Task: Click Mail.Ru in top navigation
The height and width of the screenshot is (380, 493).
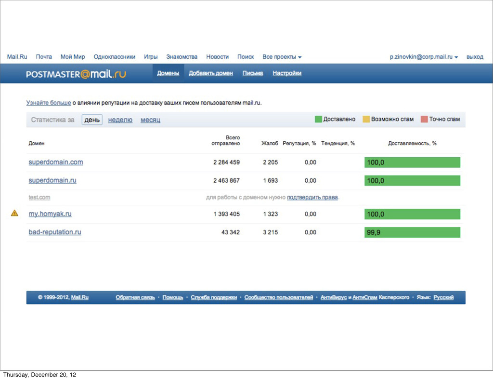Action: [17, 57]
